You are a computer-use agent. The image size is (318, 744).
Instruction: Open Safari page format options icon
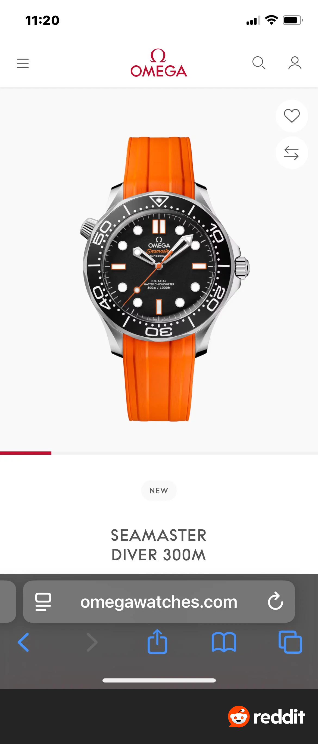pyautogui.click(x=43, y=602)
